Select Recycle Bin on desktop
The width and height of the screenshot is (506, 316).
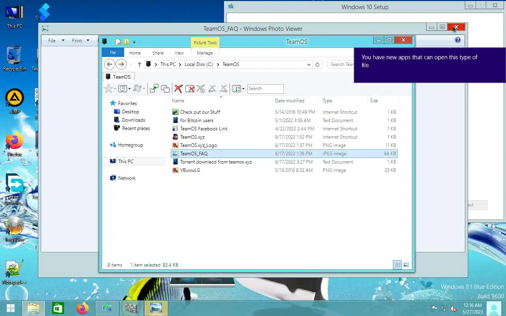click(15, 58)
